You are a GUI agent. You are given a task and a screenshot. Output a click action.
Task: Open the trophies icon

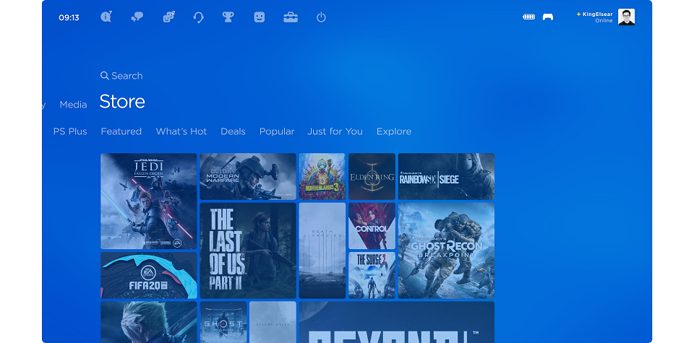[228, 17]
